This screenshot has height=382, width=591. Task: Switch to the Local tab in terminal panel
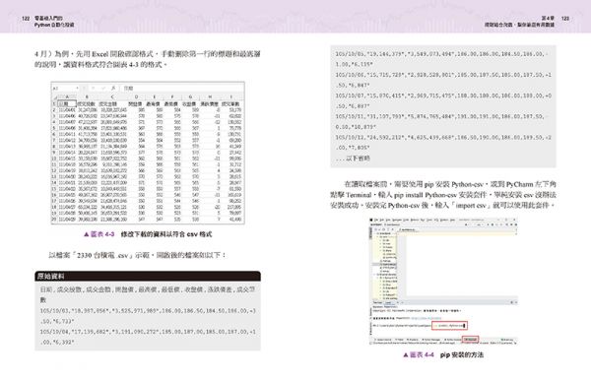388,302
